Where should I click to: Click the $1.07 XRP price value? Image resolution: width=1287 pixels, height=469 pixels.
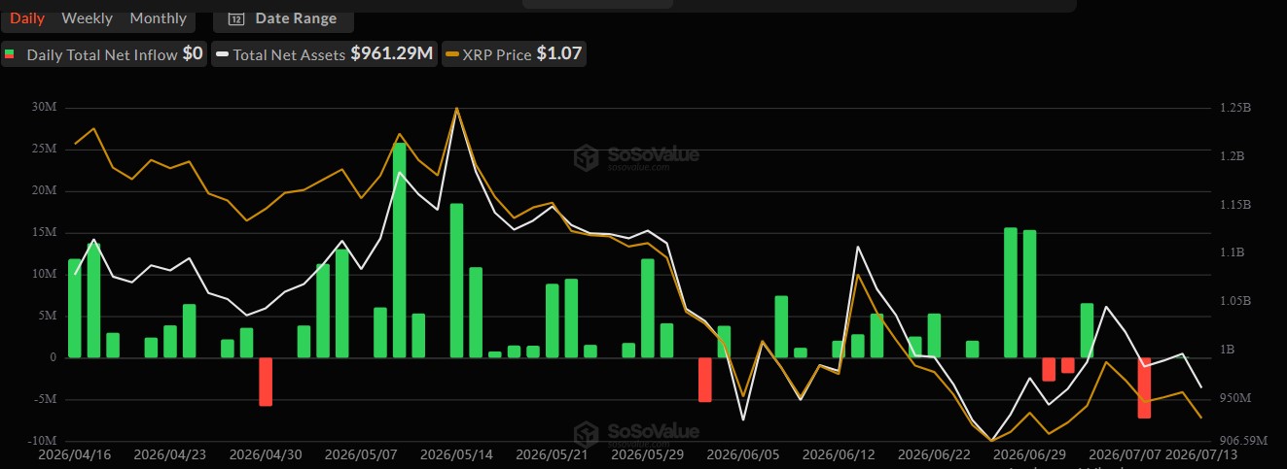coord(559,54)
